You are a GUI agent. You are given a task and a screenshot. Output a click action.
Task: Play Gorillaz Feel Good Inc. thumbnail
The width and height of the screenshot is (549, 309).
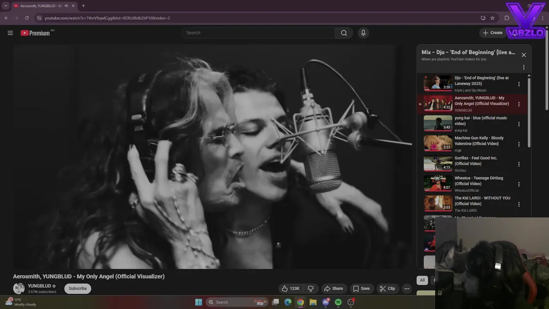pyautogui.click(x=438, y=164)
